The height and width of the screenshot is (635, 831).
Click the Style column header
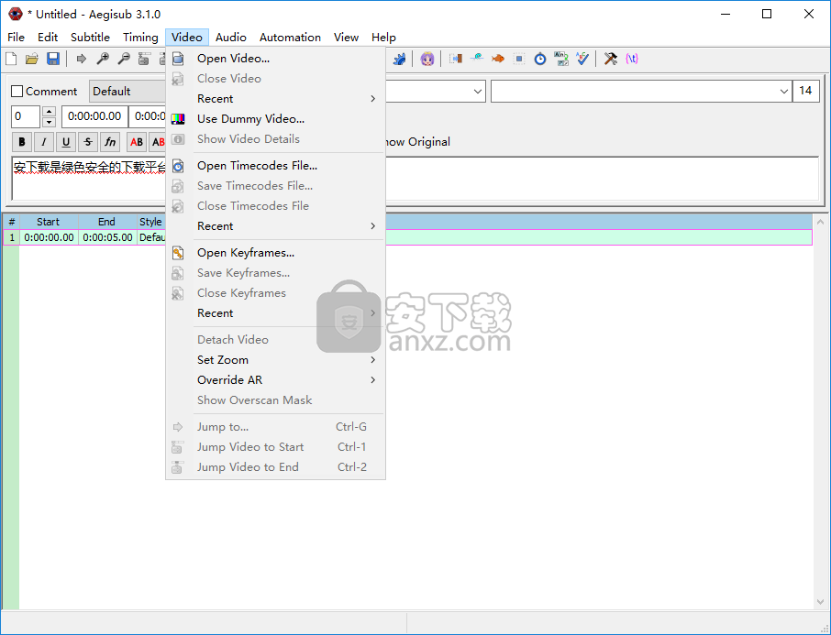pyautogui.click(x=150, y=222)
